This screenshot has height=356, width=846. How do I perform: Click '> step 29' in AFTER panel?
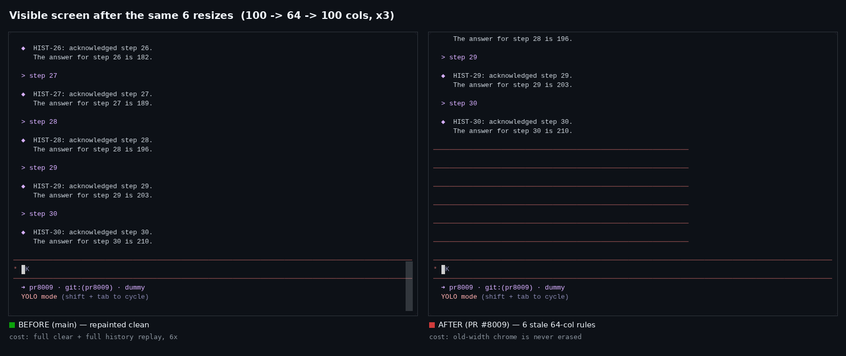pos(459,57)
